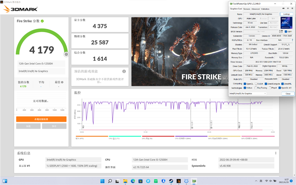Switch to the Sensors tab
Viewport: 296px width, 185px height.
tap(246, 9)
